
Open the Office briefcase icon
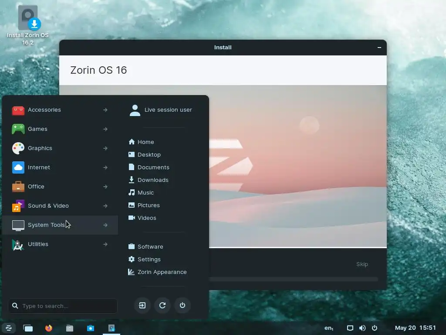[18, 187]
